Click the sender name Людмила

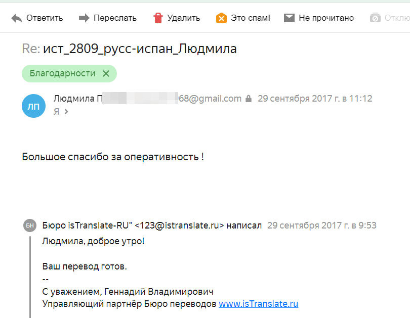coord(74,99)
